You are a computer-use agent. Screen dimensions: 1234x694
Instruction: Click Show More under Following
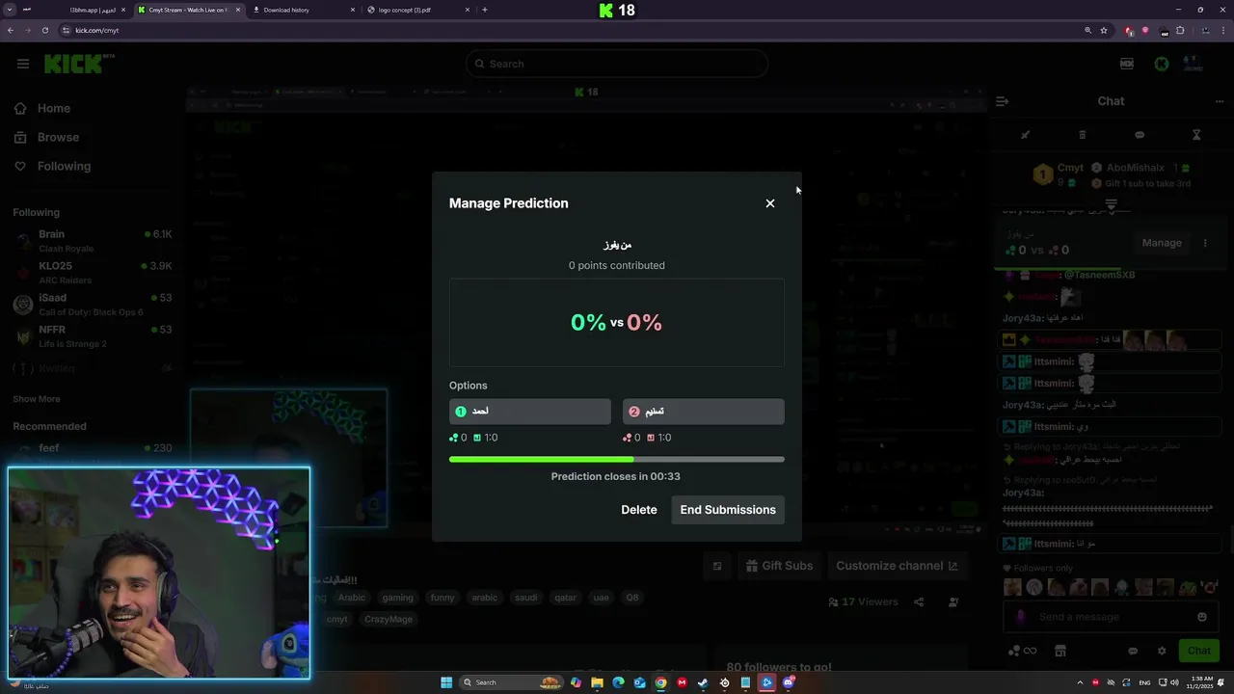pyautogui.click(x=37, y=399)
